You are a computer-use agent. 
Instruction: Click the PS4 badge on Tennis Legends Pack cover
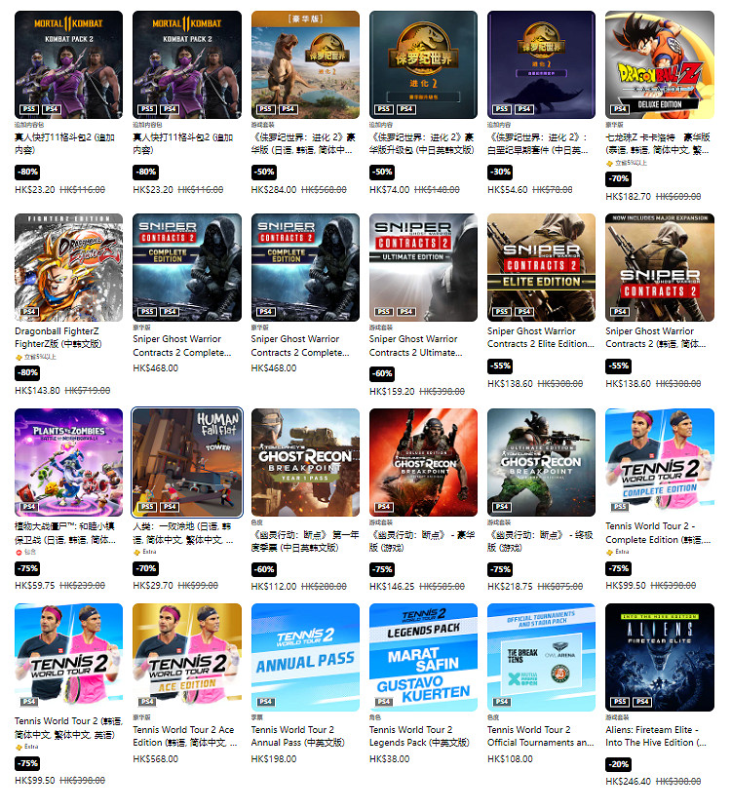point(384,702)
